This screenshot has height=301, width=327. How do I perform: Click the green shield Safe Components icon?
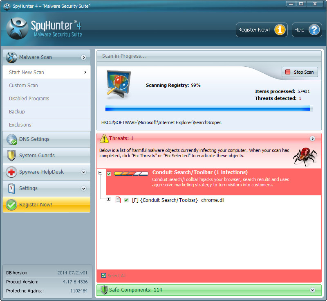click(x=104, y=290)
